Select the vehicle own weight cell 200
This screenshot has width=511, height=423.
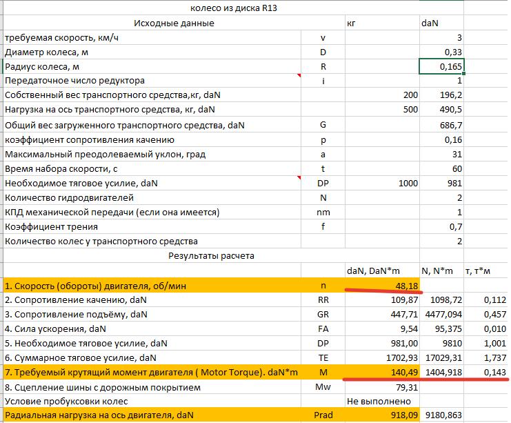click(381, 95)
